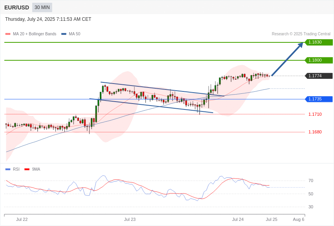Screen dimensions: 334x226
Task: Click the RSI blue legend swatch
Action: pos(8,169)
